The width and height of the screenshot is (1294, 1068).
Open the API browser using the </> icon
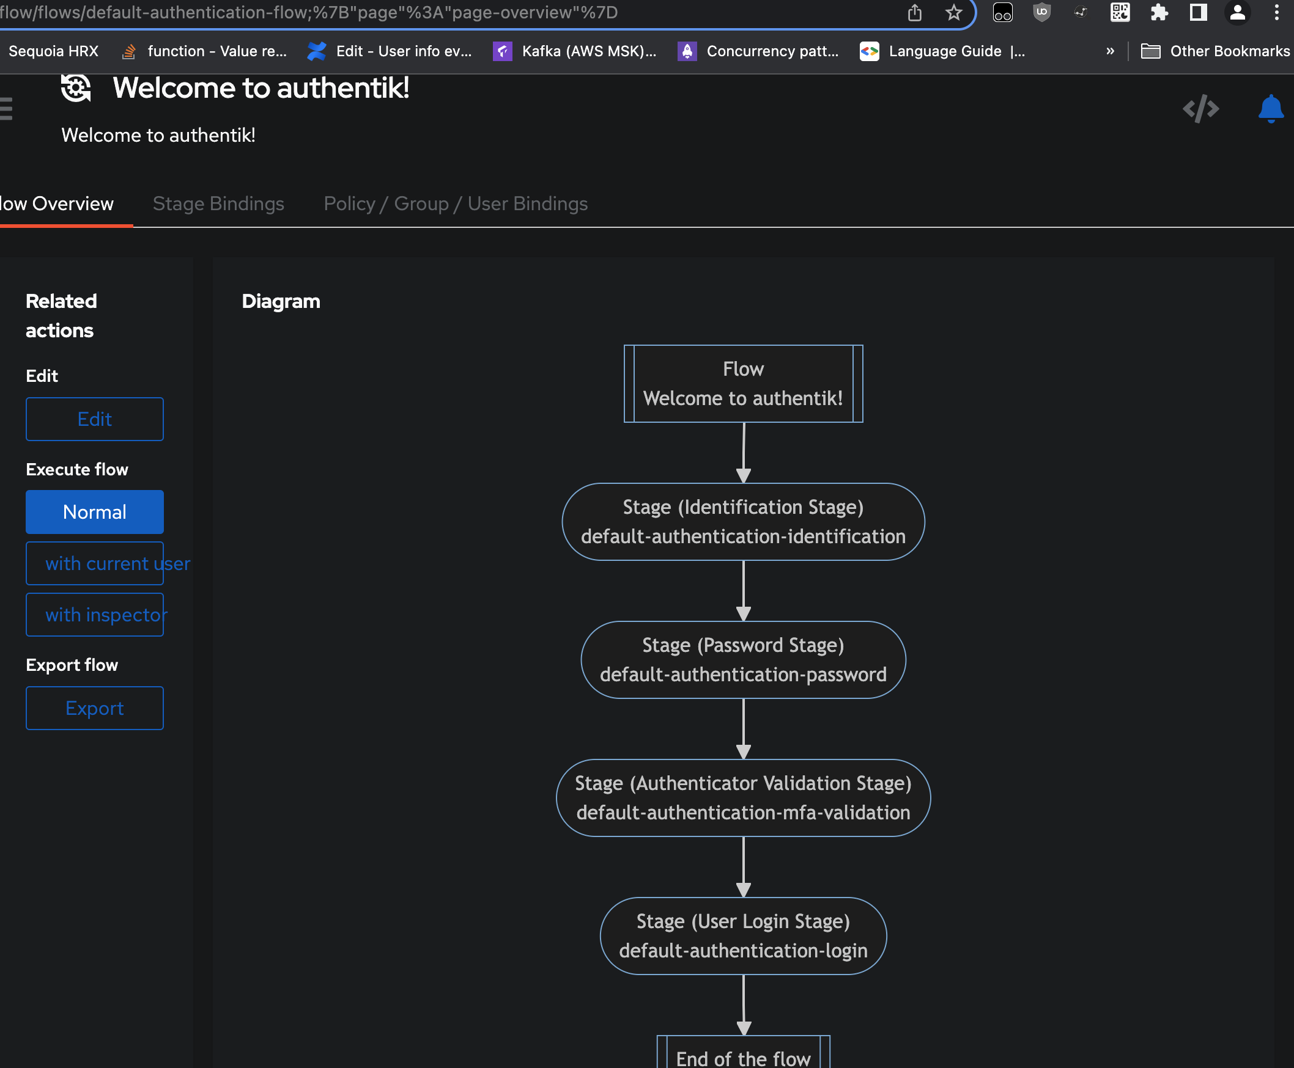pyautogui.click(x=1201, y=108)
